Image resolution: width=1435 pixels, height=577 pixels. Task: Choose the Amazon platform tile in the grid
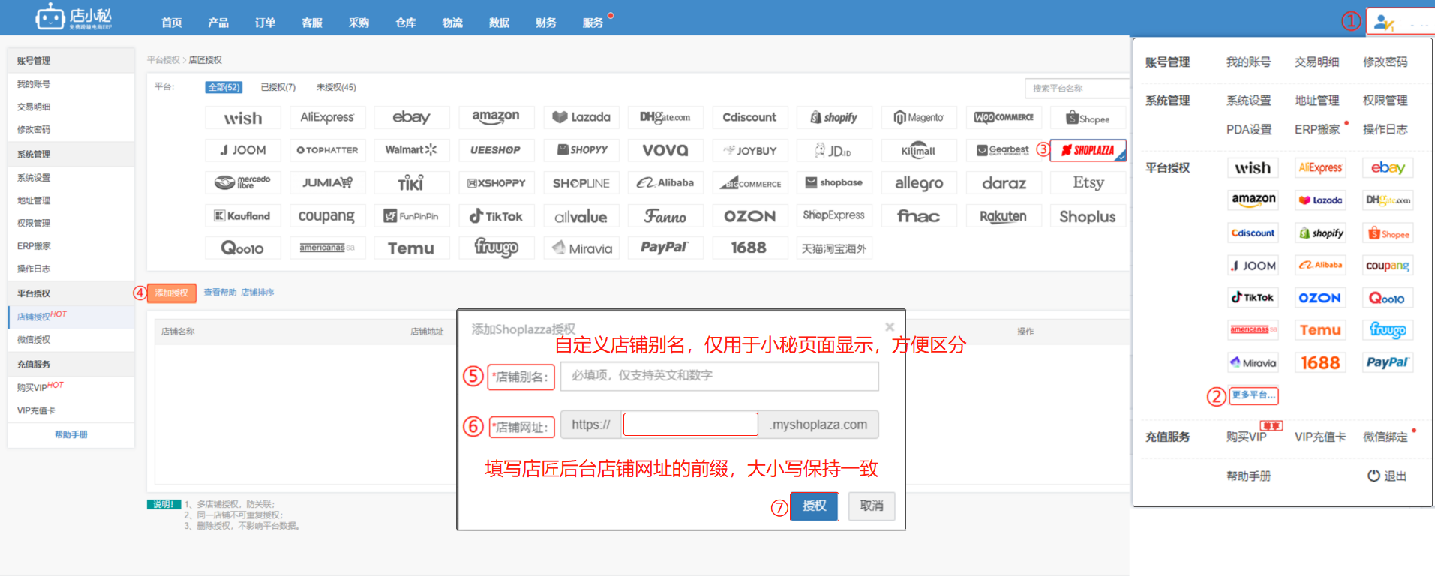click(x=496, y=117)
